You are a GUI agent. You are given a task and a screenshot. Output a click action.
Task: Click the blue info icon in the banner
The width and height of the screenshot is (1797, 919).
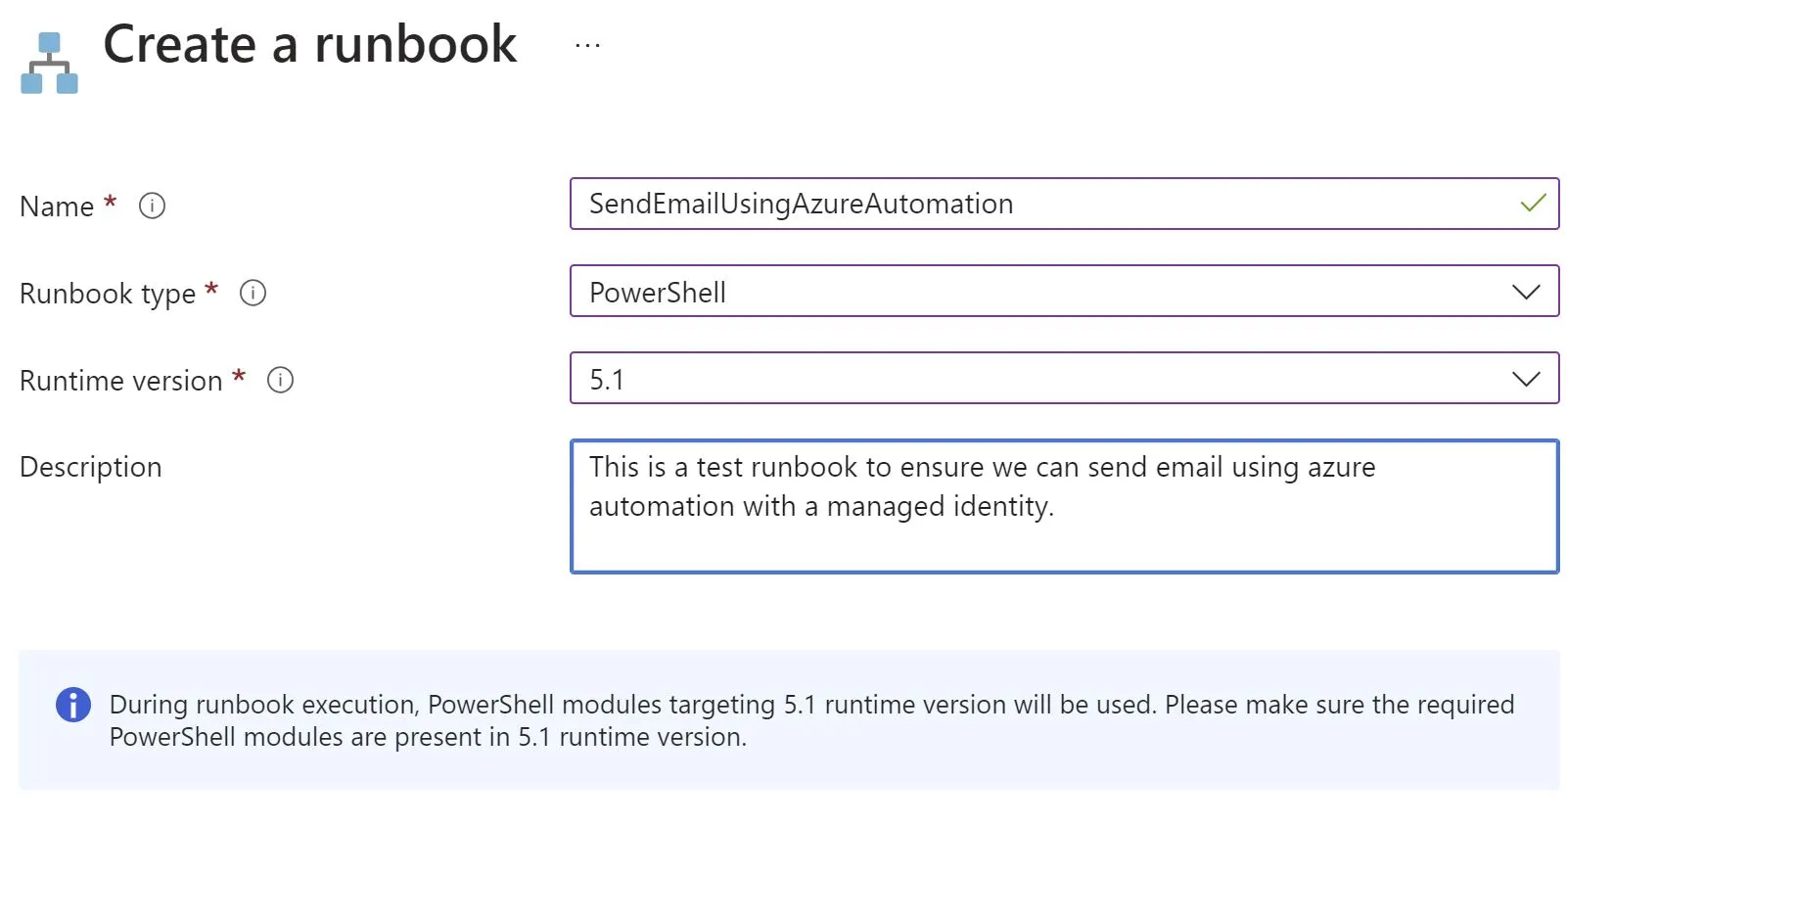tap(73, 705)
